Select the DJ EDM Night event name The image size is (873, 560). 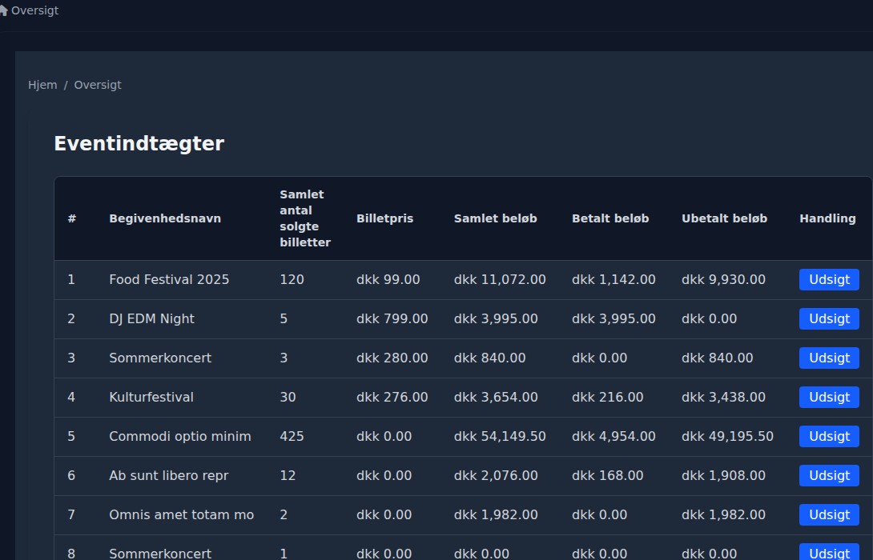pos(151,319)
